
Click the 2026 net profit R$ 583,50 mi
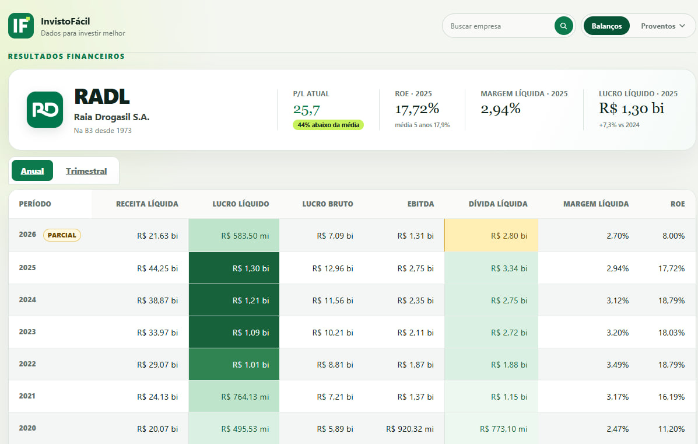click(x=245, y=236)
